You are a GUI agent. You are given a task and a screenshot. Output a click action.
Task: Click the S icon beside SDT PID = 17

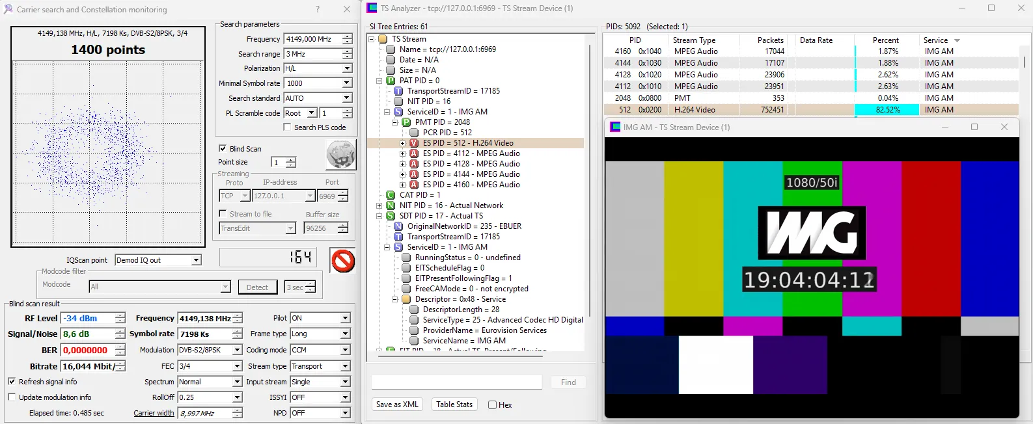coord(391,216)
